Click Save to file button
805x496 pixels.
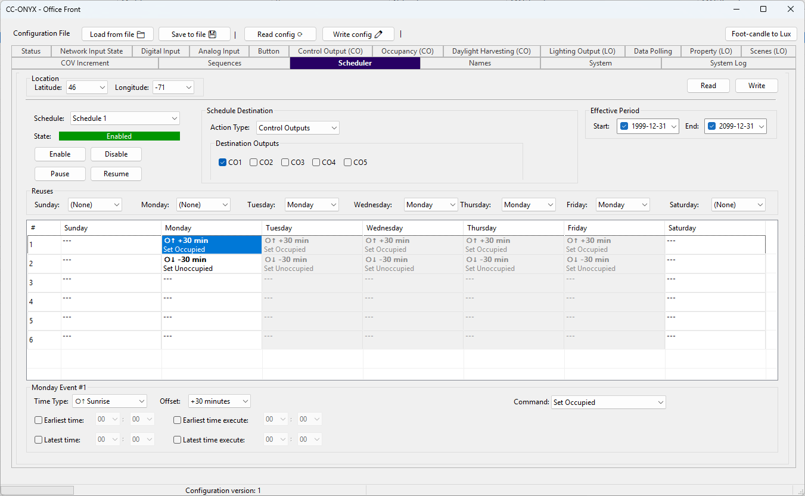coord(194,35)
